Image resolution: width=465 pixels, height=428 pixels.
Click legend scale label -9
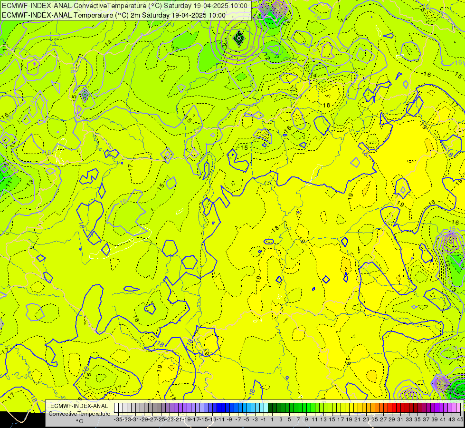[229, 419]
